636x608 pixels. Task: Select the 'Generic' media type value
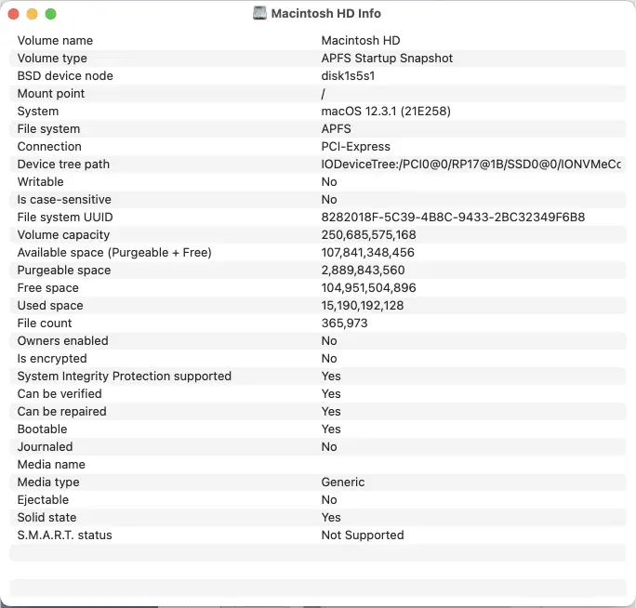(x=343, y=482)
